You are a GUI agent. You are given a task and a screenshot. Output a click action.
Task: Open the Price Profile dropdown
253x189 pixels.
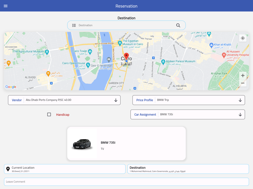pyautogui.click(x=189, y=100)
